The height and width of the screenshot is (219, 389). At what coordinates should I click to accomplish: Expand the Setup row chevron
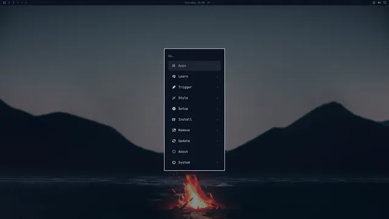[x=218, y=109]
